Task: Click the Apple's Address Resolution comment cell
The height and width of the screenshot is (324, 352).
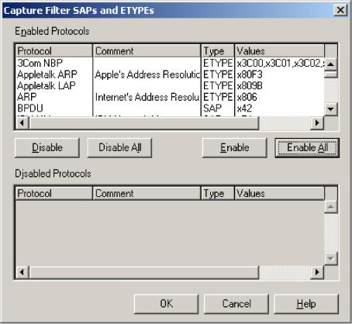Action: 147,74
